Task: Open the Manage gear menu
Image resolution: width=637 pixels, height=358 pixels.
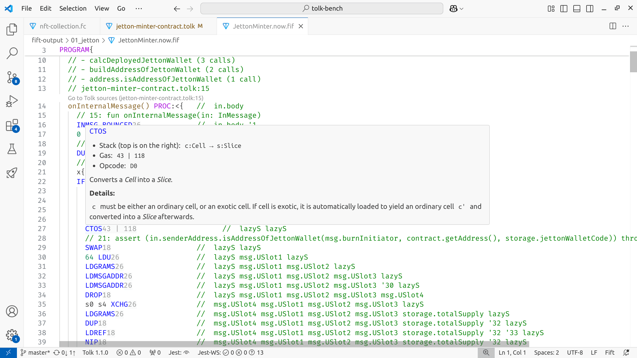Action: (12, 335)
